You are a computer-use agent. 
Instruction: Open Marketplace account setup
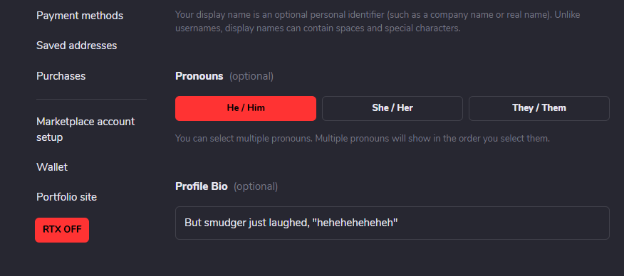tap(85, 129)
